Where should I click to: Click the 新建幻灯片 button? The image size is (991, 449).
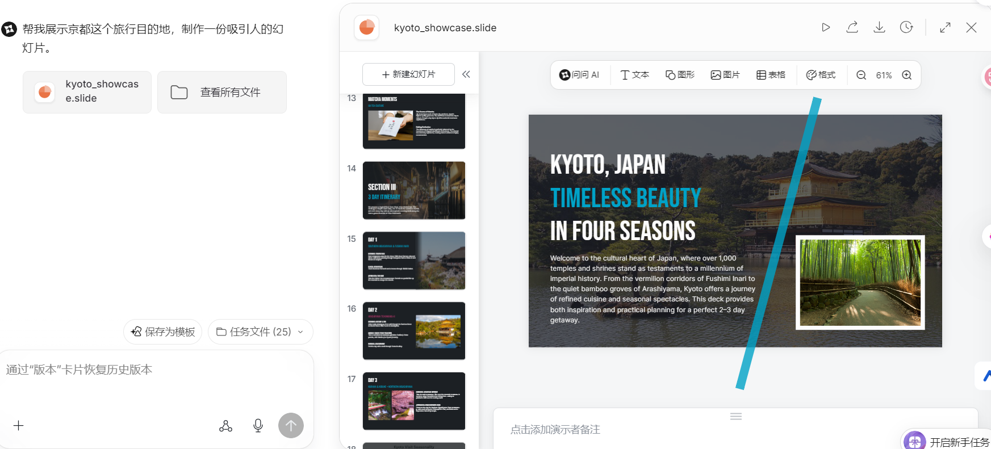coord(408,74)
